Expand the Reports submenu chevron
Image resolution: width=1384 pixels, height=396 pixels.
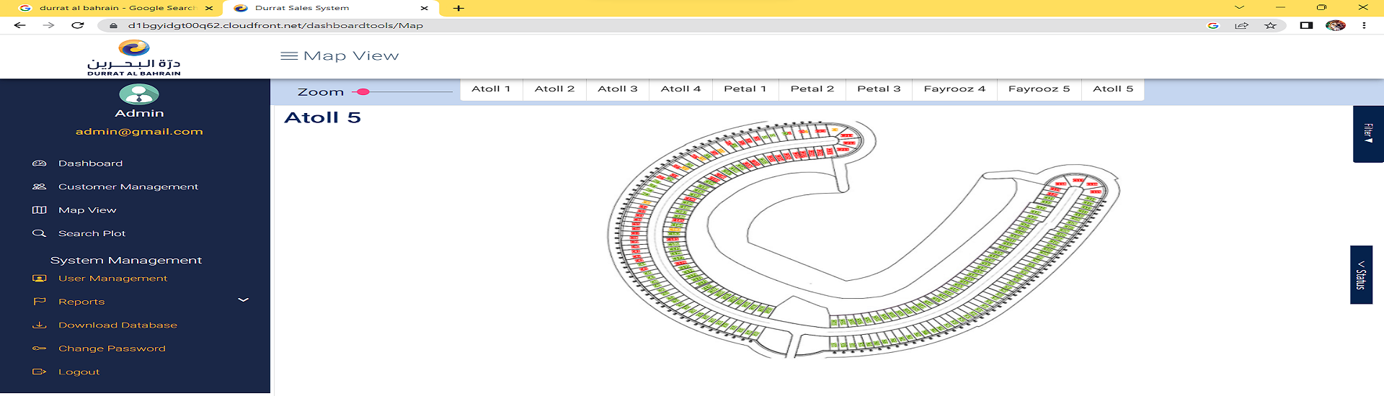pos(244,300)
